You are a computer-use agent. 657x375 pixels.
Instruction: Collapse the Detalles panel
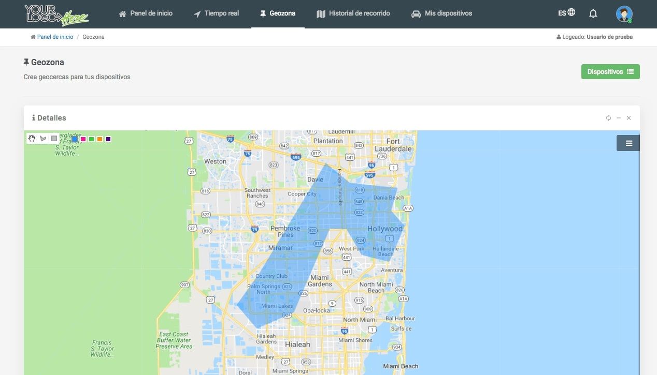point(619,118)
